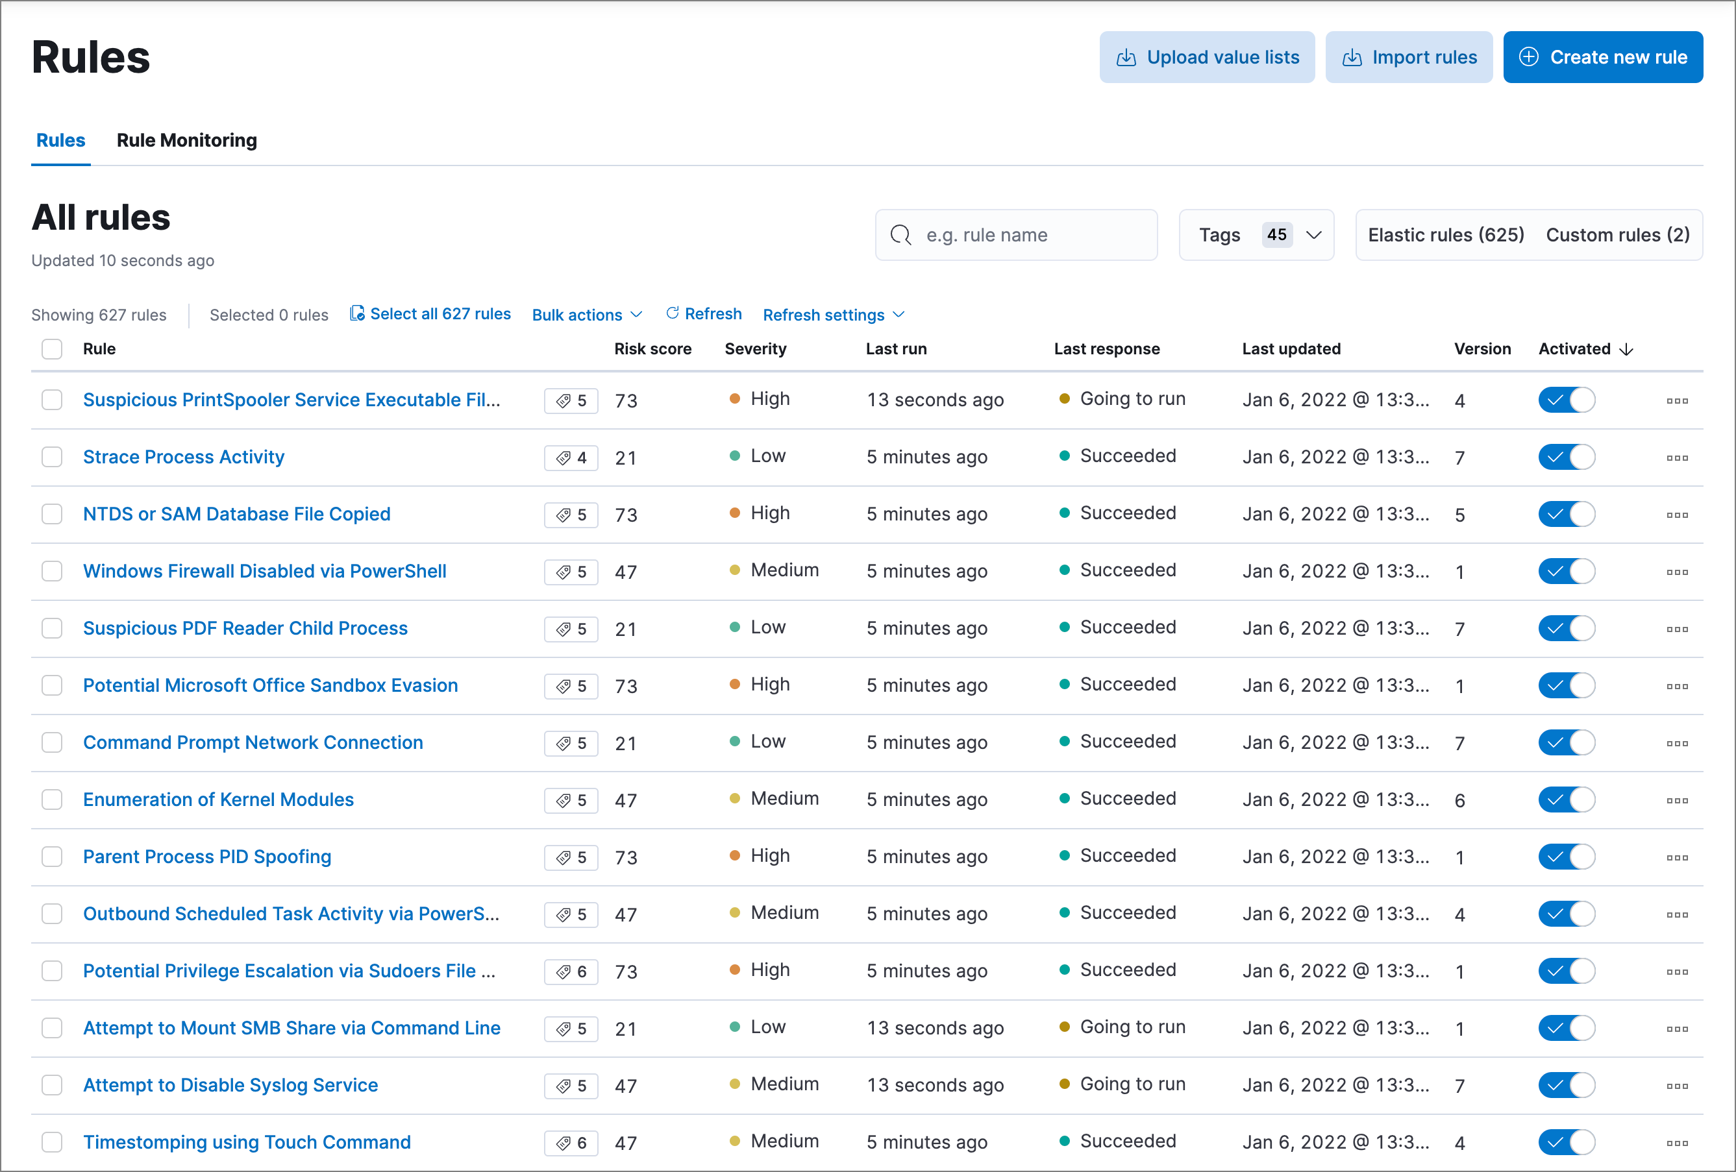Tick the select-all checkbox in table header
Viewport: 1736px width, 1172px height.
(51, 349)
